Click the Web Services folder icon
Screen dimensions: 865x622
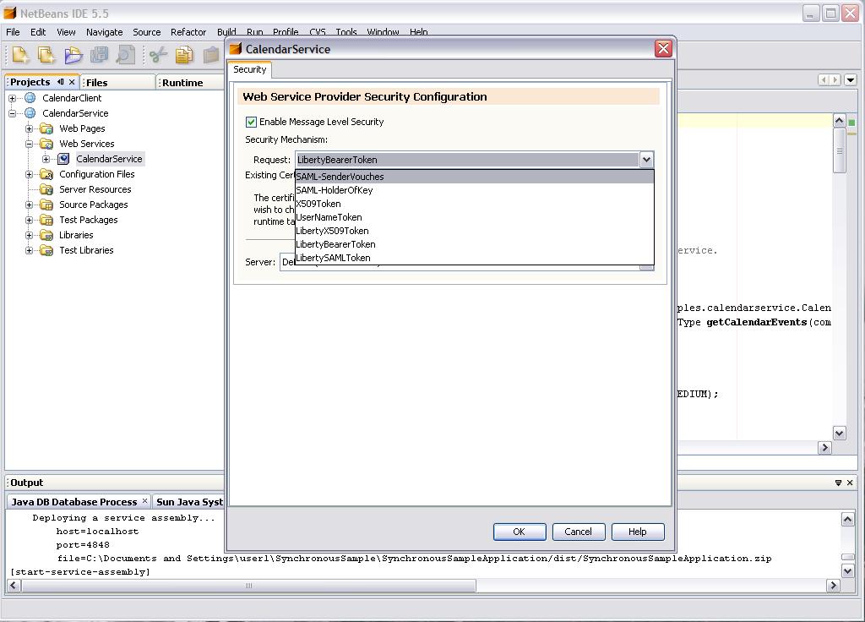point(47,144)
